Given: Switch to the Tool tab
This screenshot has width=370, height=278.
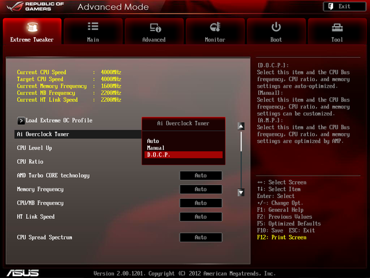Looking at the screenshot, I should (337, 31).
